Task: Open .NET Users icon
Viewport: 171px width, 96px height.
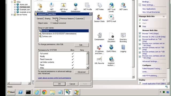Action: (123, 6)
